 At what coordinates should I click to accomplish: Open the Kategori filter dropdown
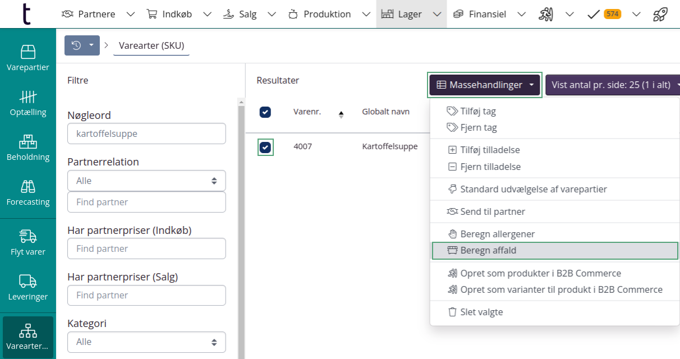(146, 342)
